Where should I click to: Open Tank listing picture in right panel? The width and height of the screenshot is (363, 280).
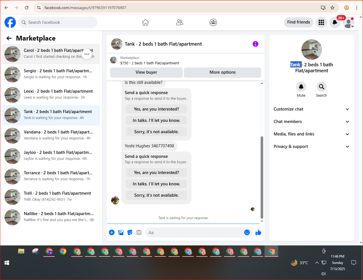(312, 50)
